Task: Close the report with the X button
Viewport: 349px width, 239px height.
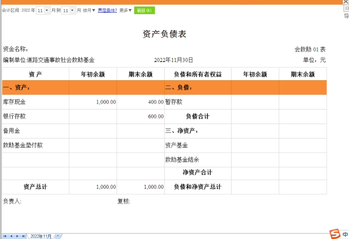Action: (346, 2)
